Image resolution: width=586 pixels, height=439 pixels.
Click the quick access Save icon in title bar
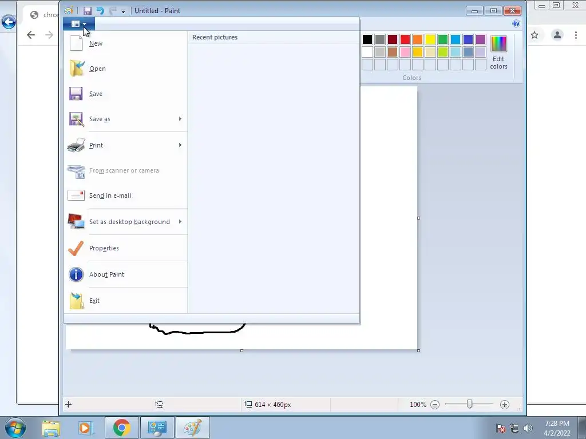(x=88, y=11)
